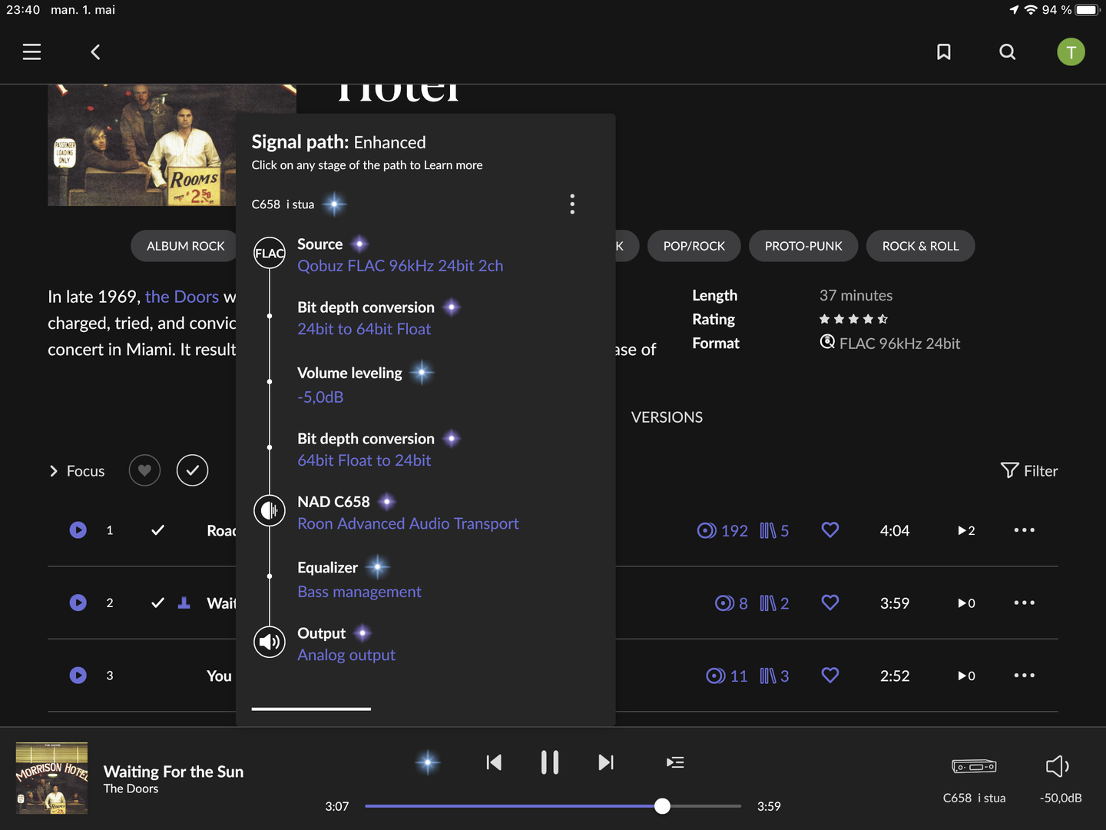Open more options for track 1
Image resolution: width=1106 pixels, height=830 pixels.
[1024, 530]
